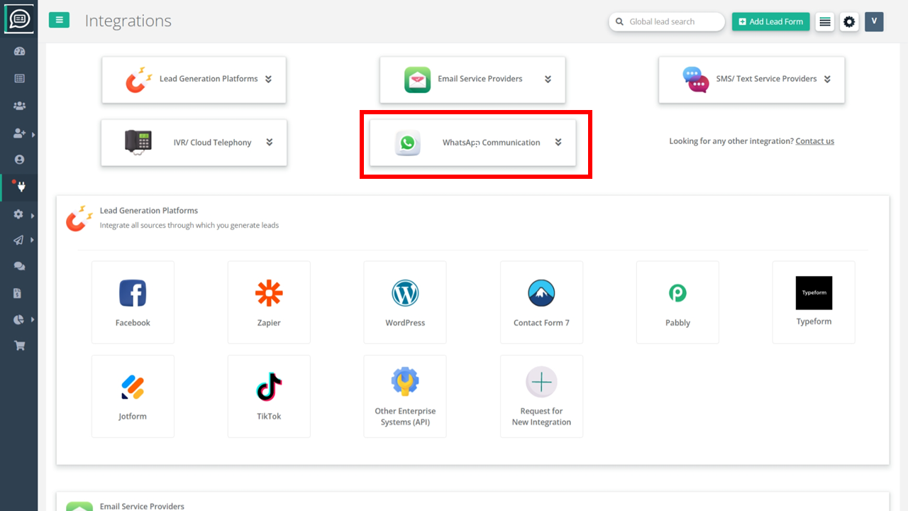Toggle the green hamburger menu button
Viewport: 908px width, 511px height.
(x=59, y=20)
